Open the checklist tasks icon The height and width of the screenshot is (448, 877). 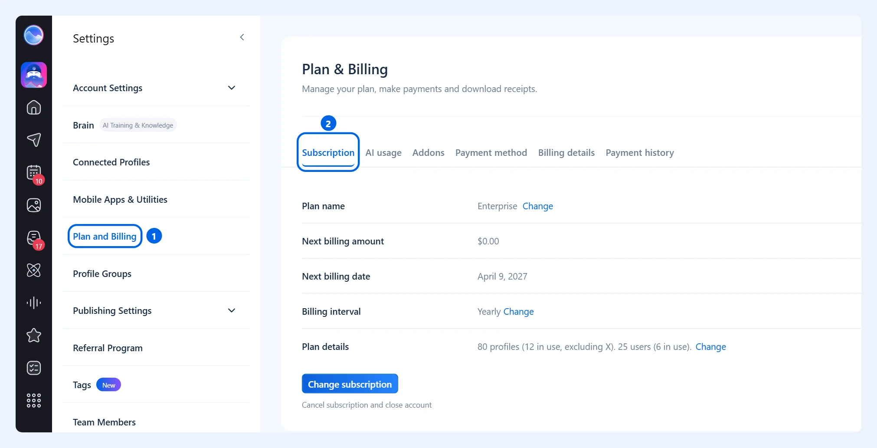tap(34, 368)
